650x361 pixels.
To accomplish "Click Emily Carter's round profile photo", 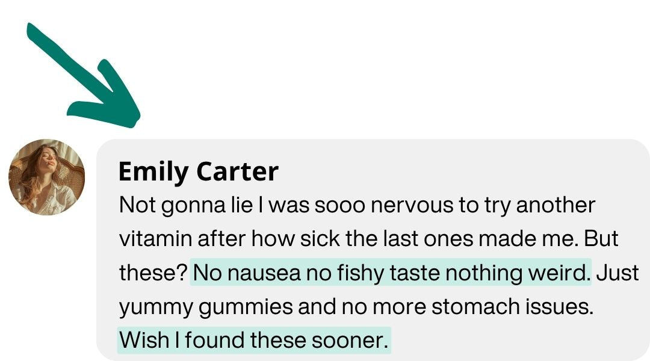I will pos(47,177).
